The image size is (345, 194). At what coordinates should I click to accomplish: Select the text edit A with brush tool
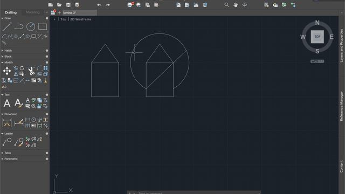point(19,103)
